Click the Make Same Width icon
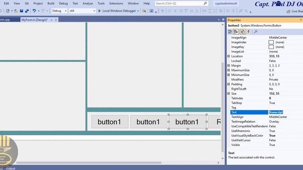This screenshot has width=303, height=170. [x=204, y=11]
